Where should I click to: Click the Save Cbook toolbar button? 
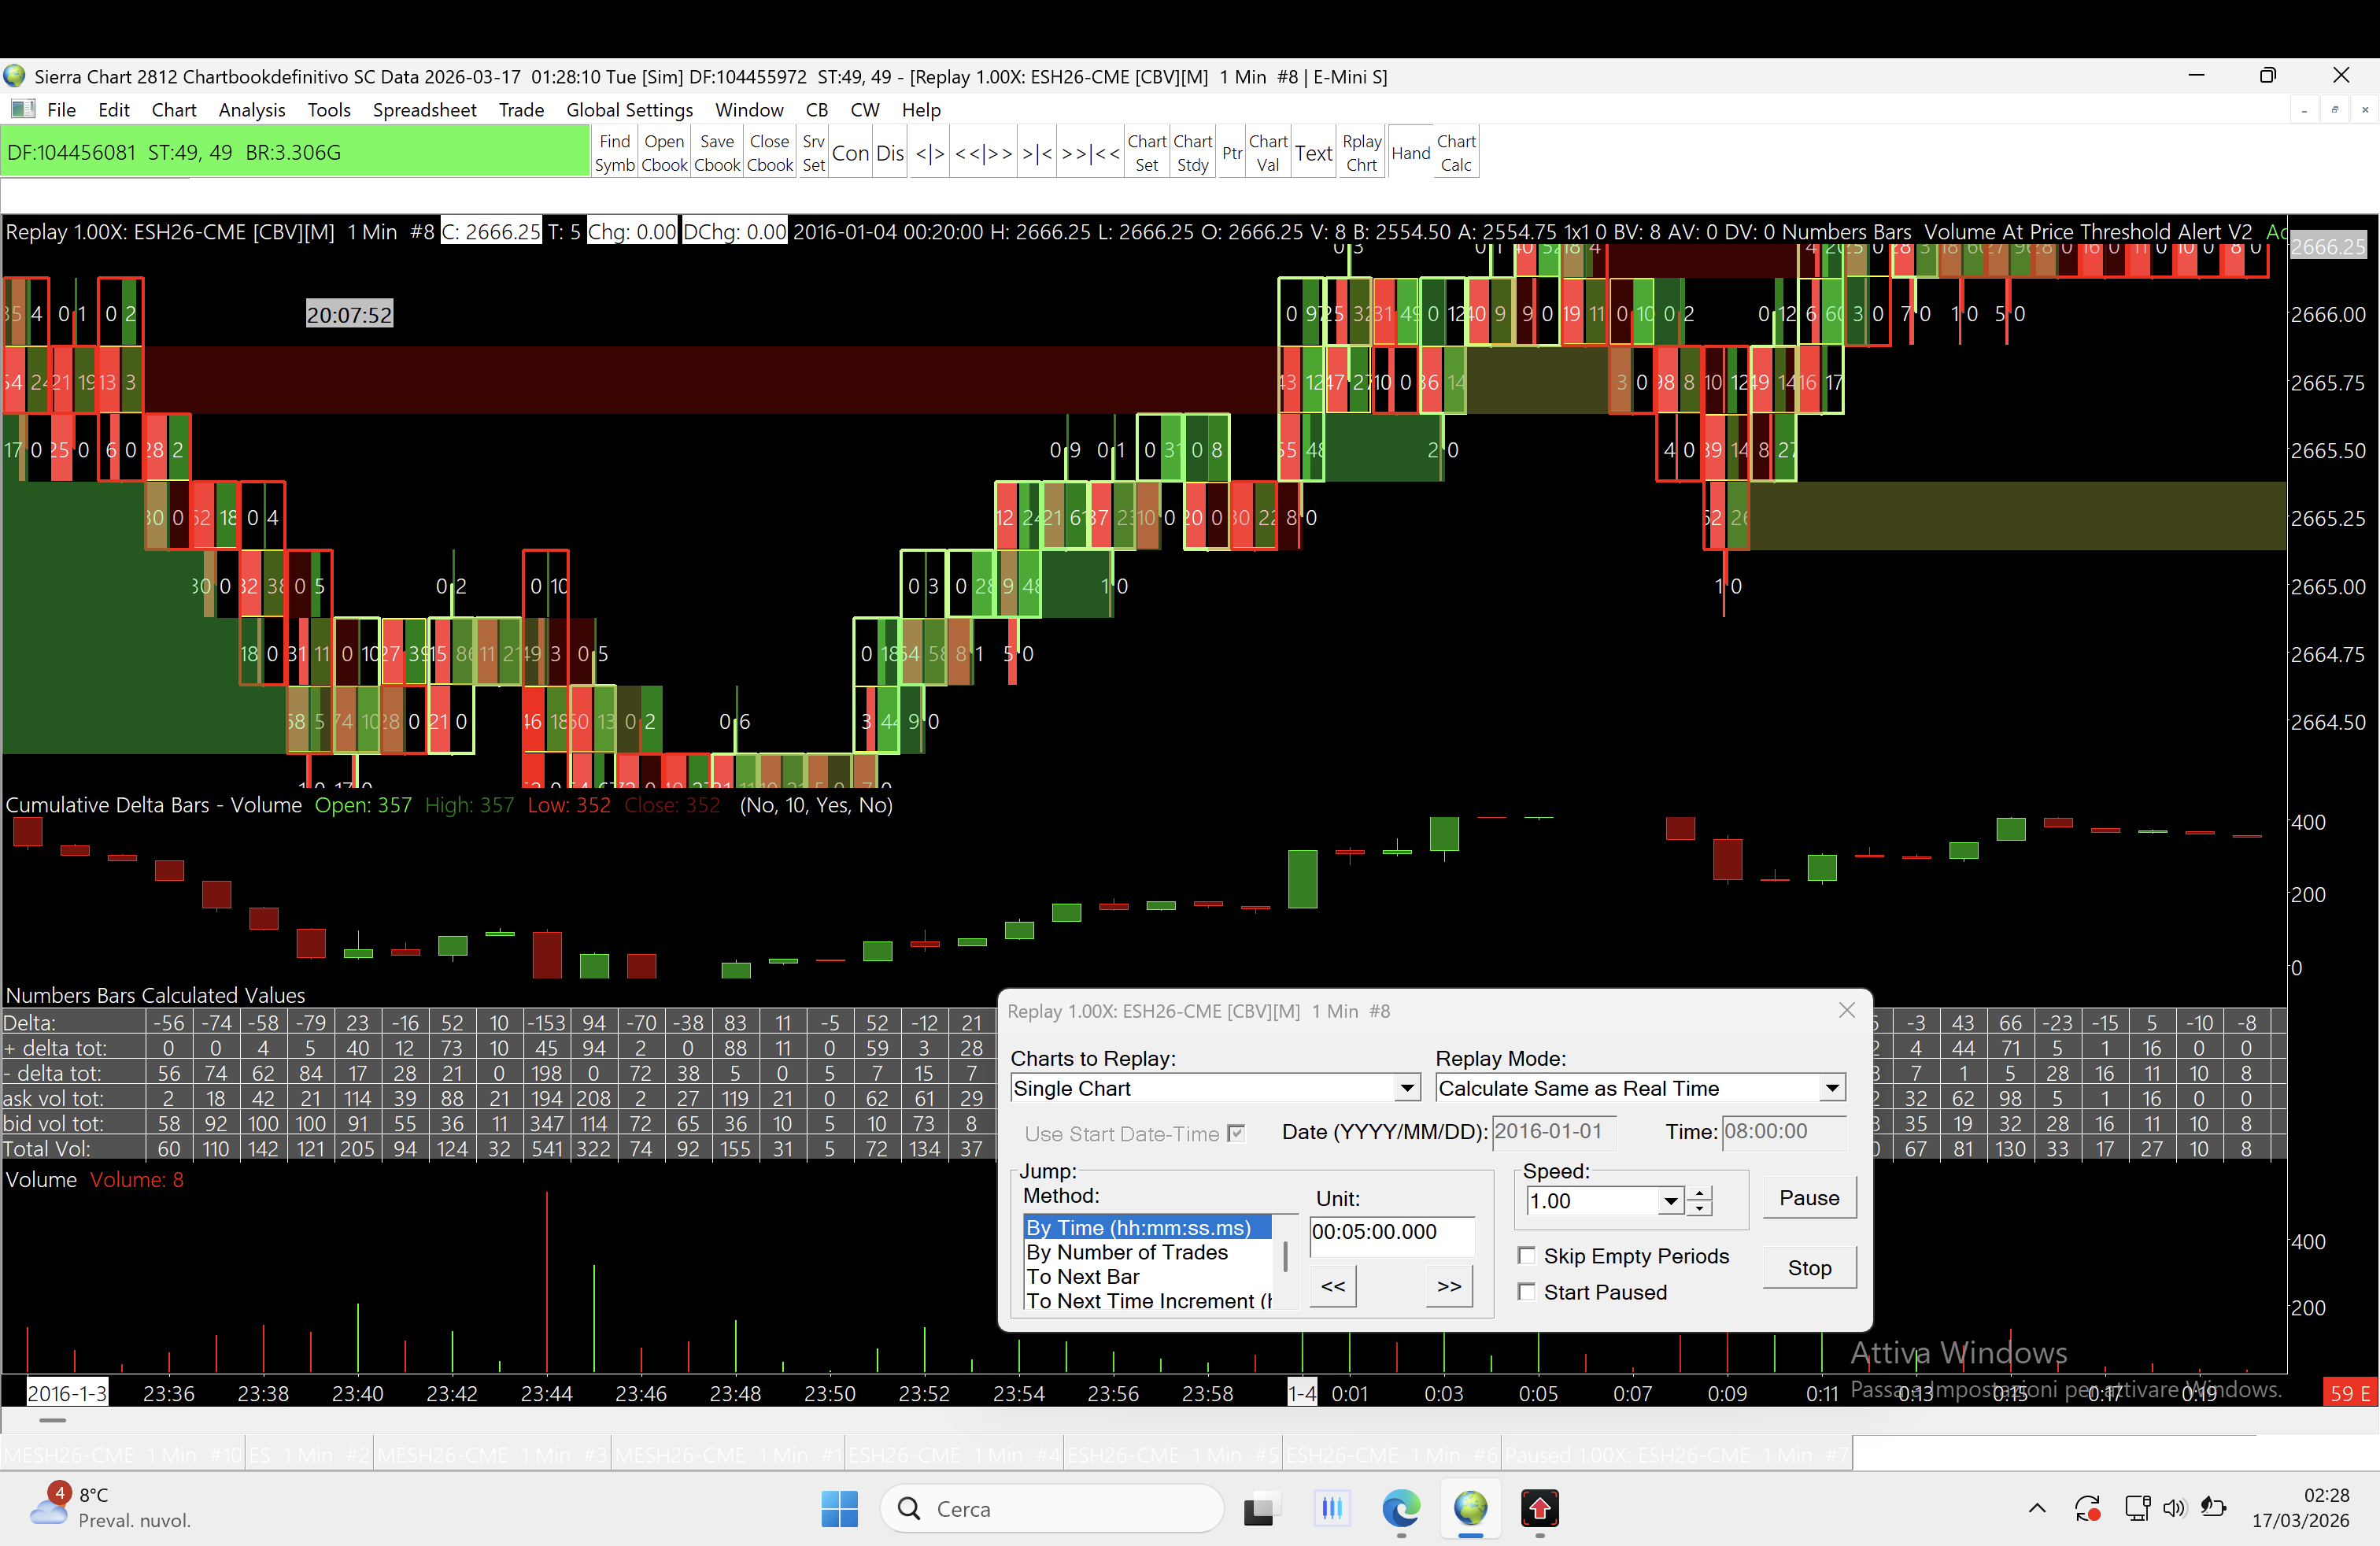pyautogui.click(x=717, y=153)
